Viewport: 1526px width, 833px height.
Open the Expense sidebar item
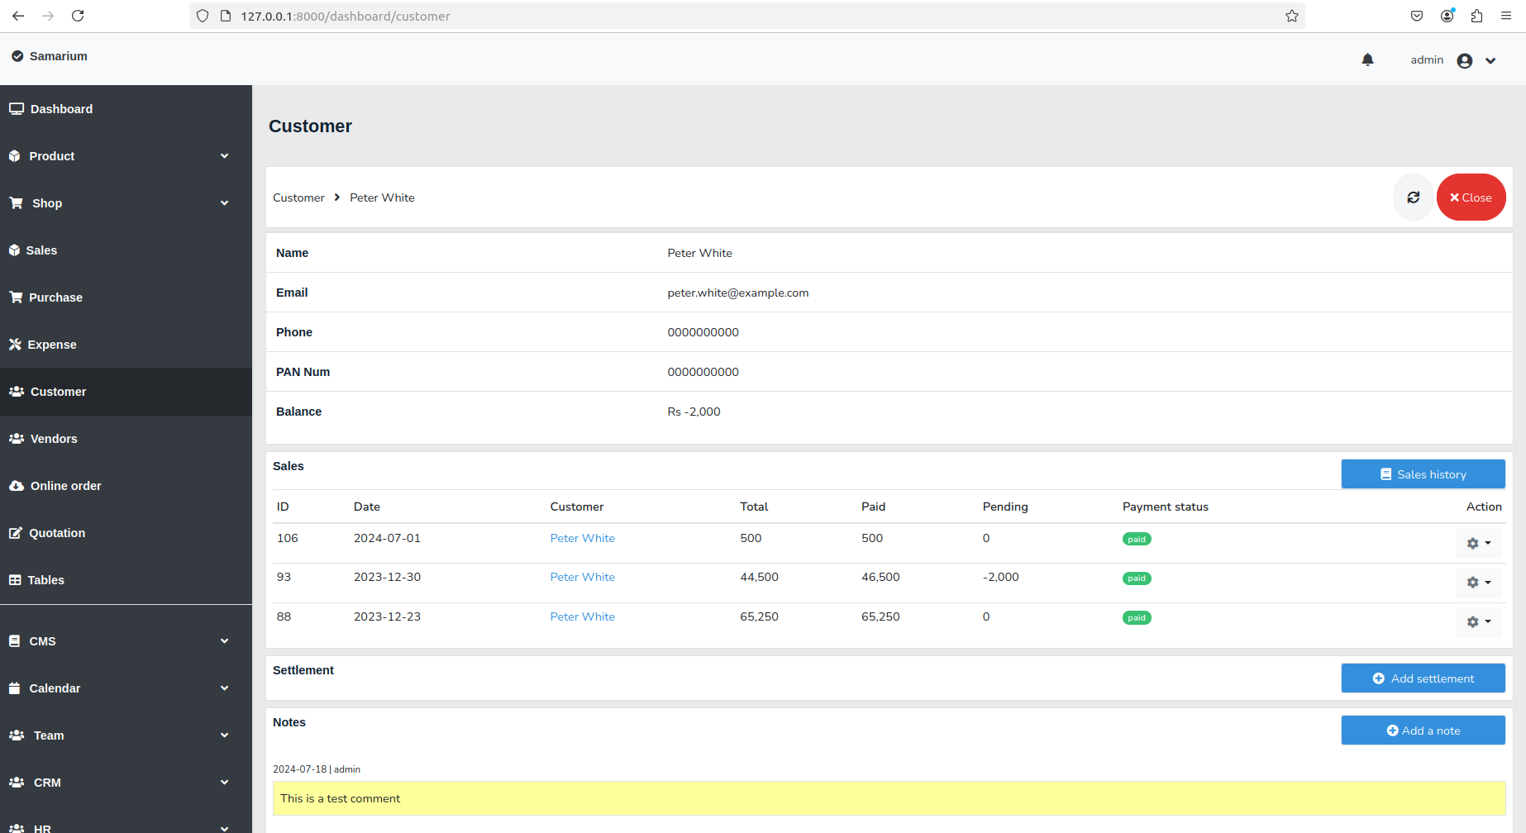tap(126, 345)
